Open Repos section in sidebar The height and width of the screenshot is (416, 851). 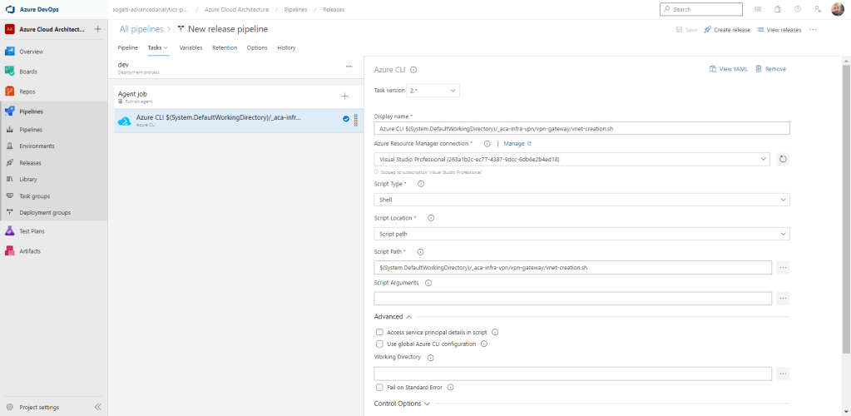(x=27, y=92)
